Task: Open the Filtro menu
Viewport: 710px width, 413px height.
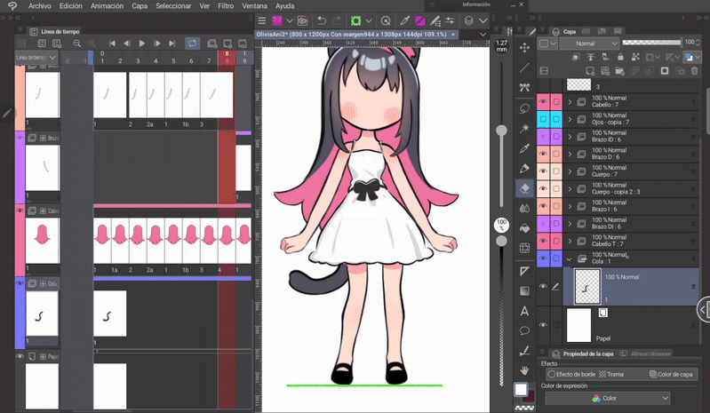Action: point(226,5)
